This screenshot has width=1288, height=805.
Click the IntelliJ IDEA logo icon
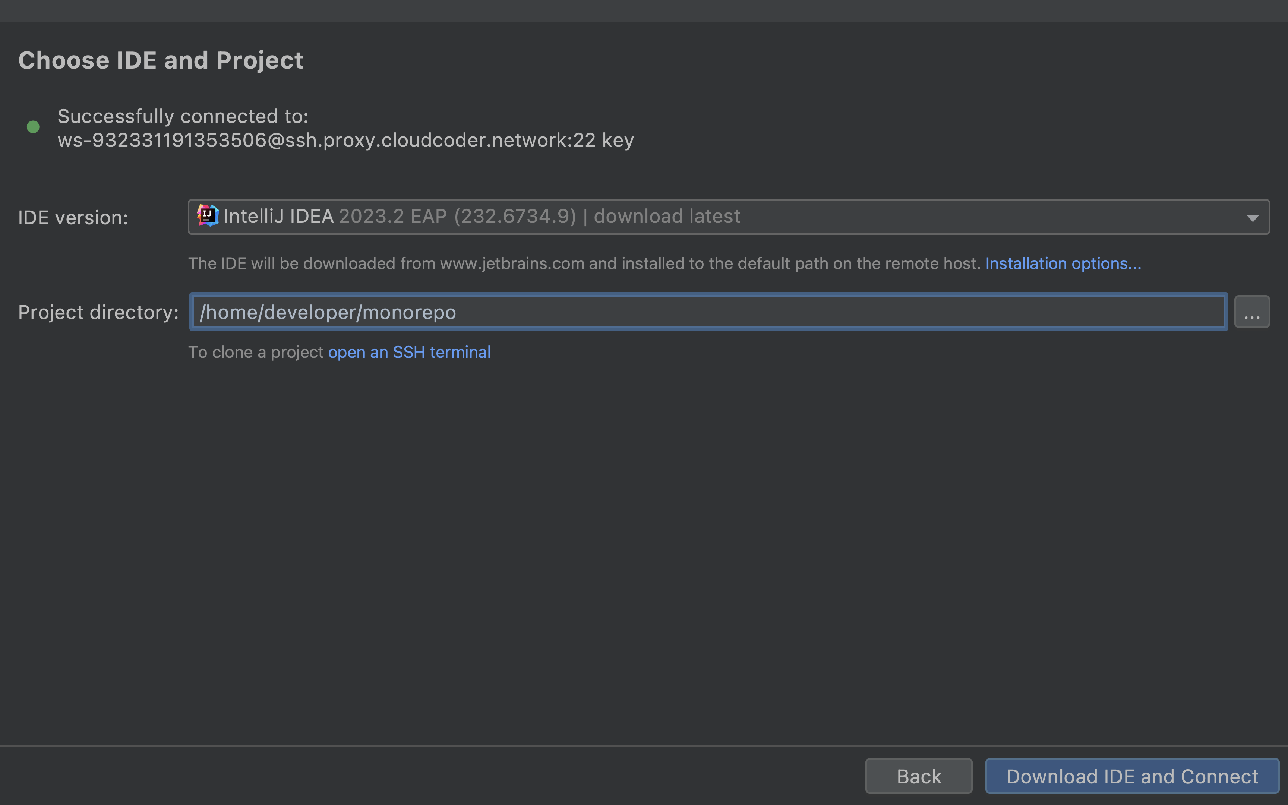[208, 216]
